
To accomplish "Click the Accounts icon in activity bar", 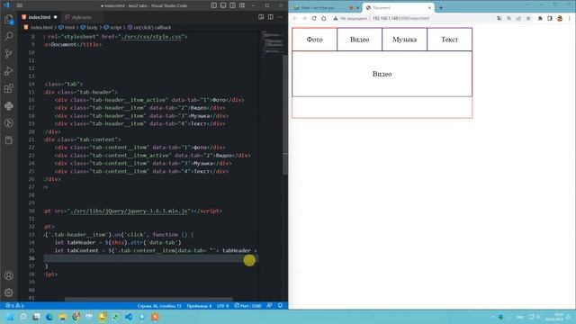I will pos(8,275).
